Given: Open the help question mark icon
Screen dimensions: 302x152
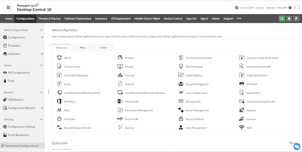Looking at the screenshot, I should [290, 8].
